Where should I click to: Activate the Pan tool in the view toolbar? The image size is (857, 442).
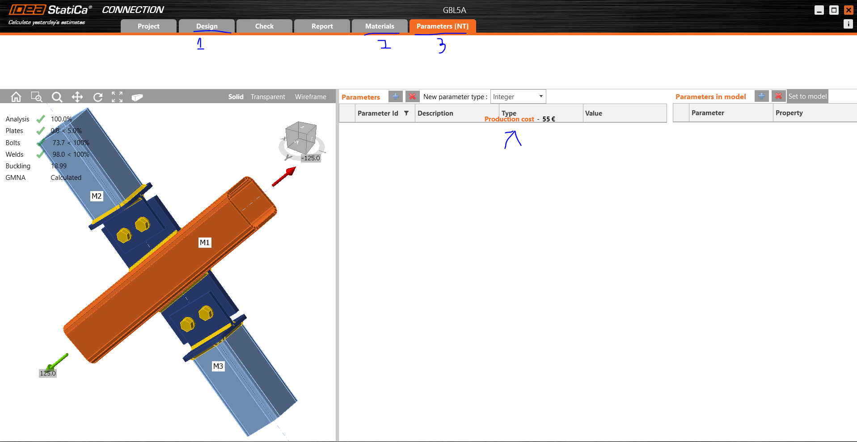coord(77,96)
